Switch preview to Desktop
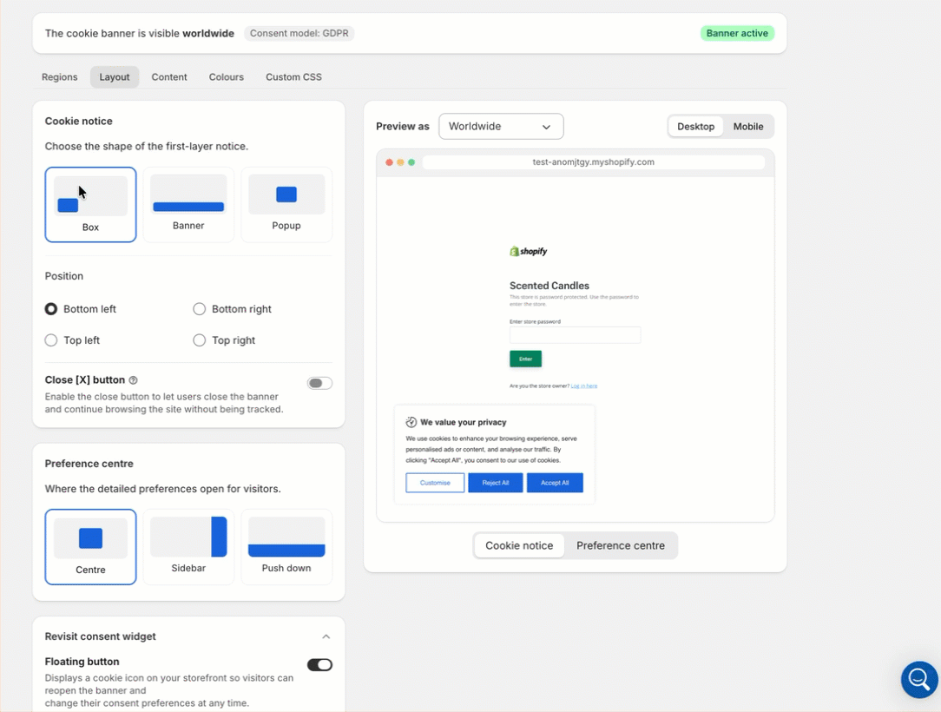 point(695,127)
